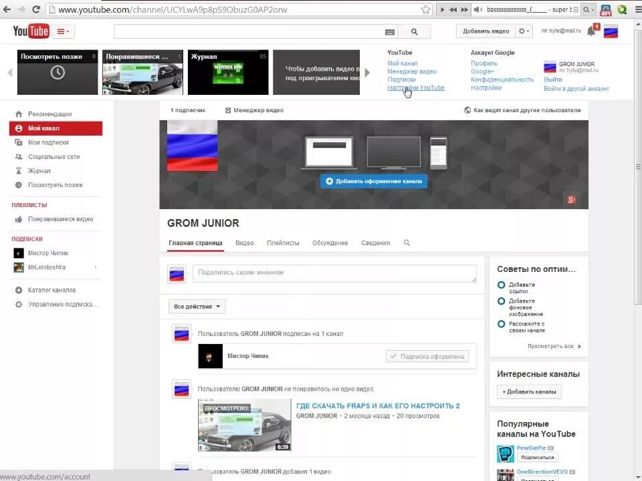Open Менеджер видео link in account menu
Screen dimensions: 642x481
(412, 71)
